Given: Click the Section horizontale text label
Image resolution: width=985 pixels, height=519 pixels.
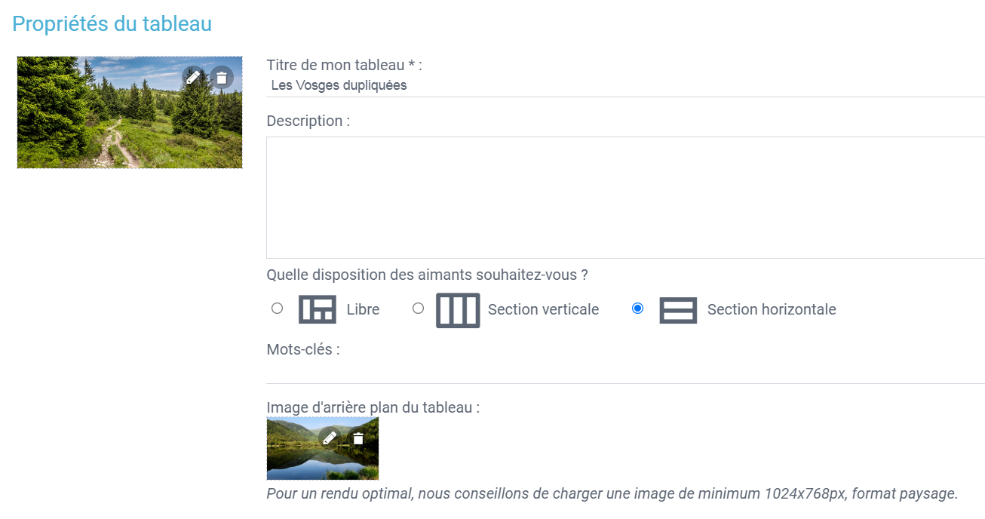Looking at the screenshot, I should click(x=772, y=309).
